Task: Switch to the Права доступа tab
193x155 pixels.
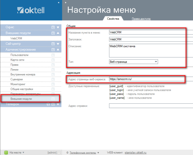Action: [141, 19]
